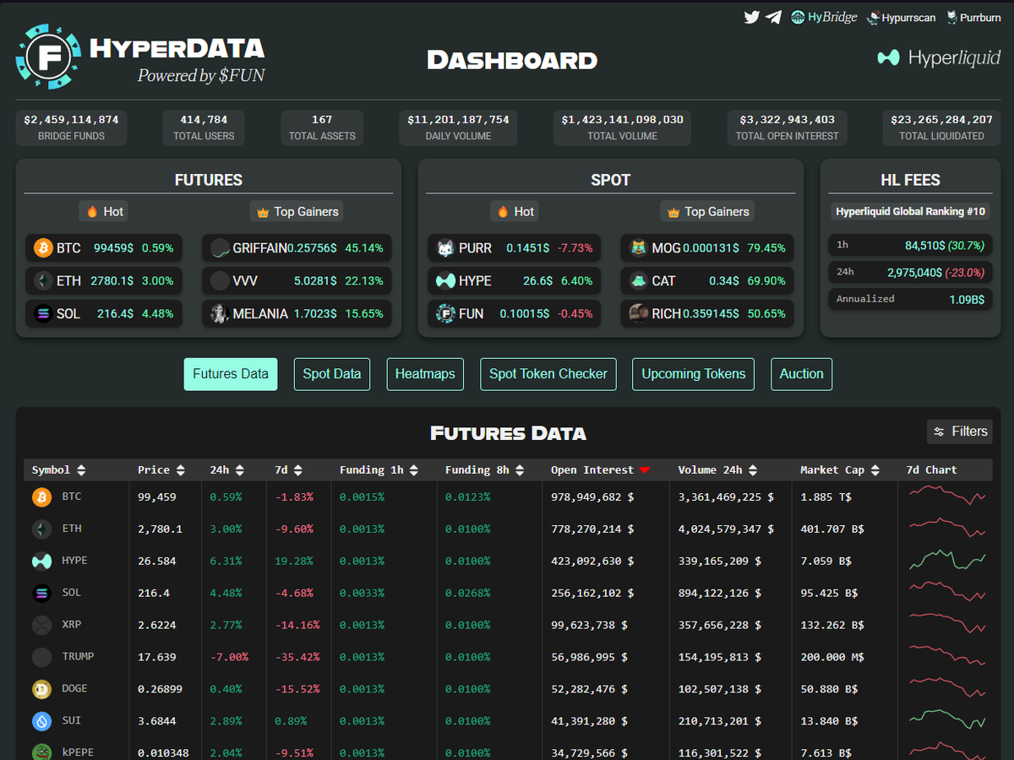The height and width of the screenshot is (760, 1014).
Task: Click the SOL icon in Futures Hot
Action: coord(43,313)
